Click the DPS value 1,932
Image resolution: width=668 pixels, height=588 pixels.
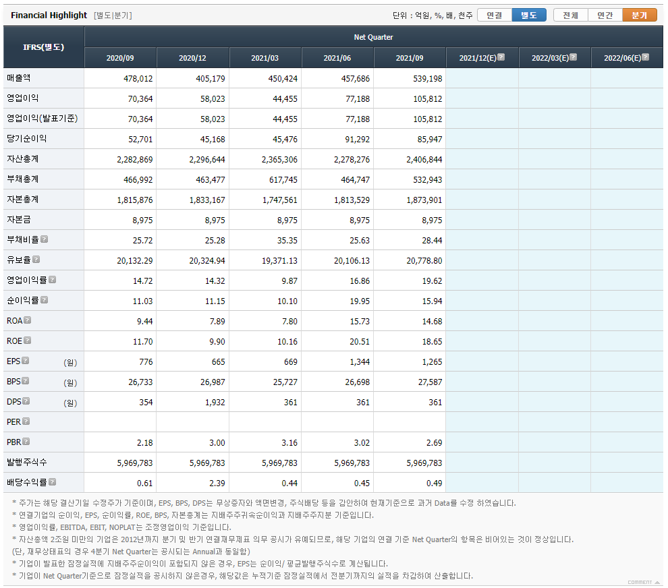[215, 403]
